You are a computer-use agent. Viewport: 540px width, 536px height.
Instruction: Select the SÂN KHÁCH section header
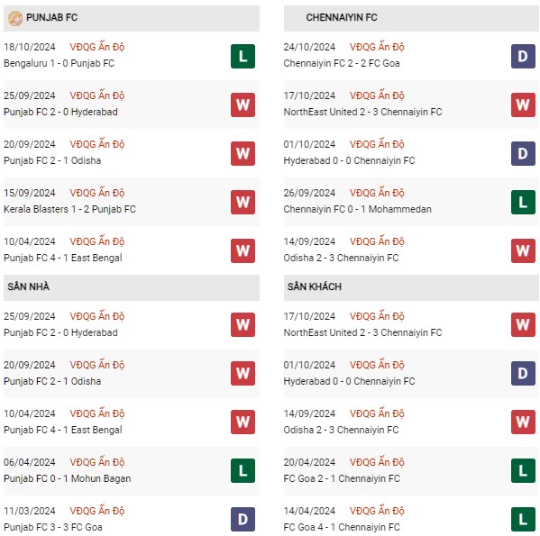click(411, 287)
